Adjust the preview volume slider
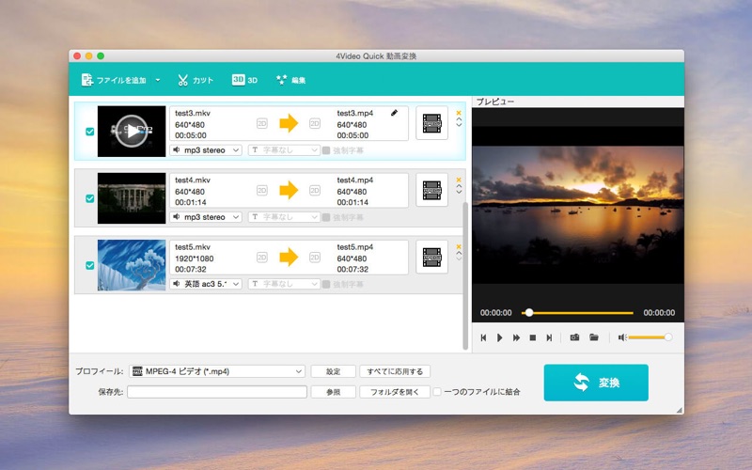This screenshot has width=752, height=470. 650,337
